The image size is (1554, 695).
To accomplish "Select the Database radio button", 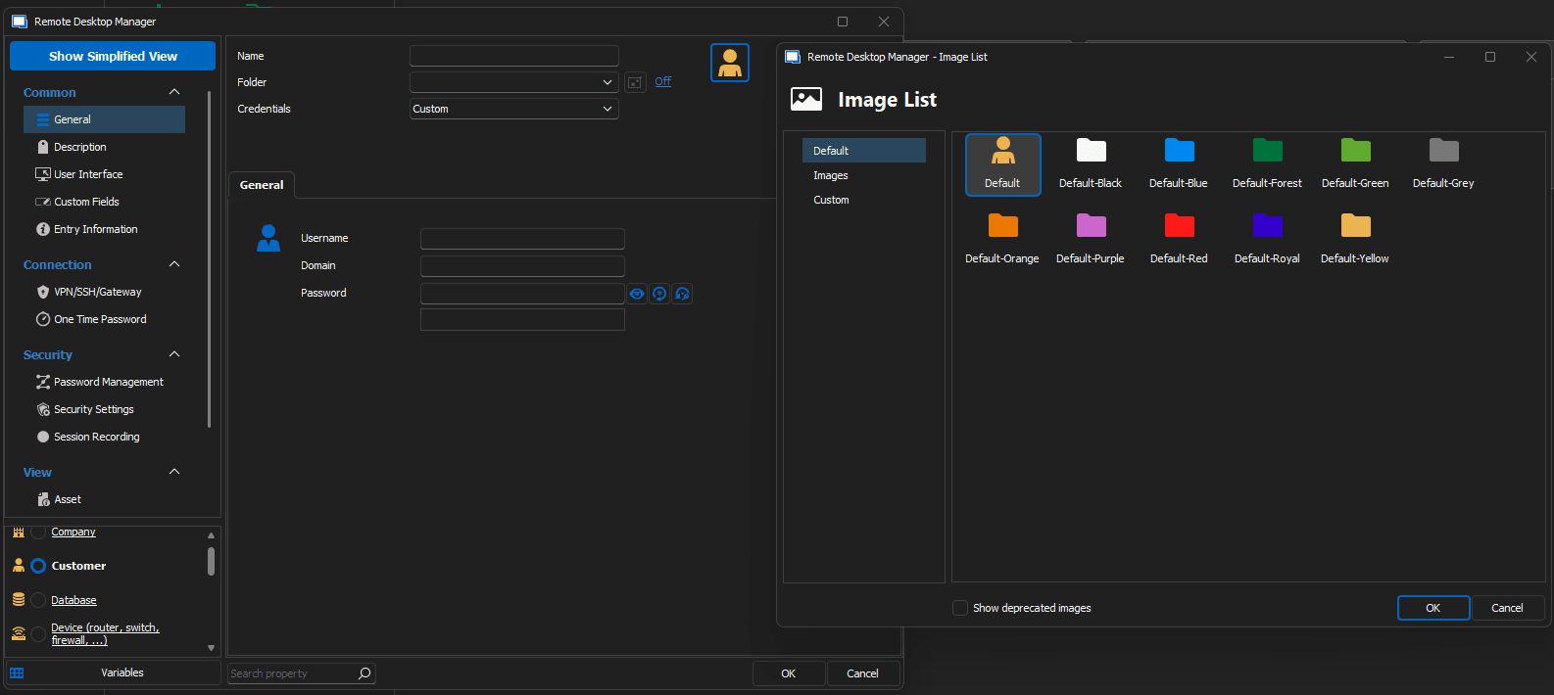I will click(x=39, y=600).
